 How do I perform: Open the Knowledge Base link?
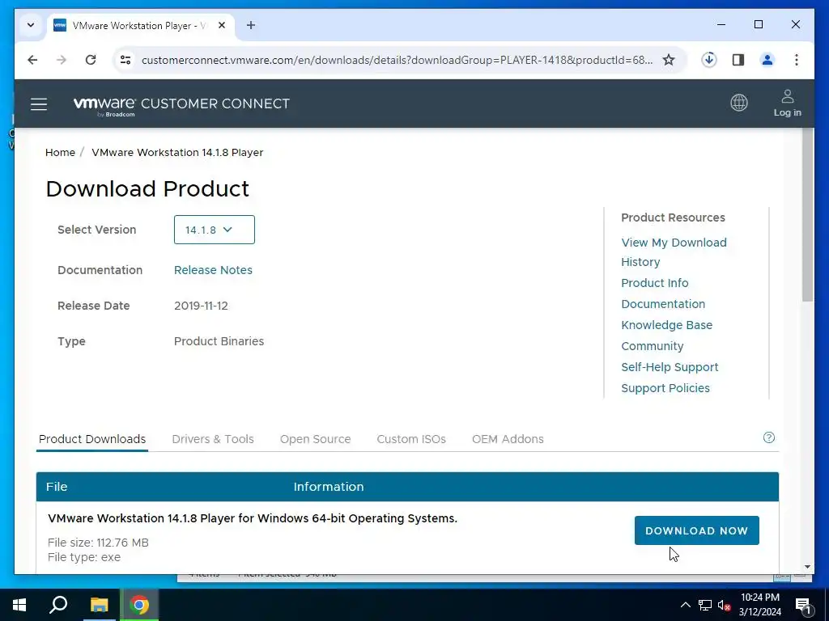[667, 325]
